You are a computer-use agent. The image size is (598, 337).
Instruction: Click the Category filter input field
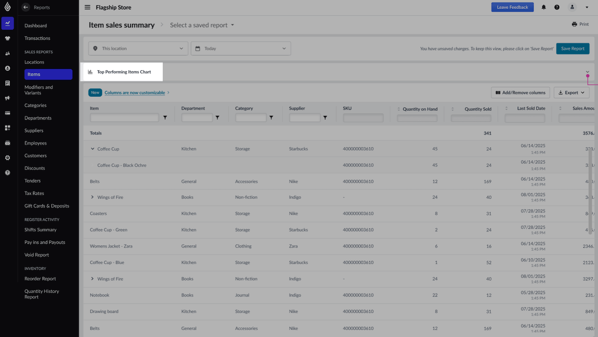[x=251, y=118]
